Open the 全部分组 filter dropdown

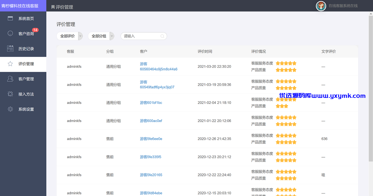pos(101,36)
